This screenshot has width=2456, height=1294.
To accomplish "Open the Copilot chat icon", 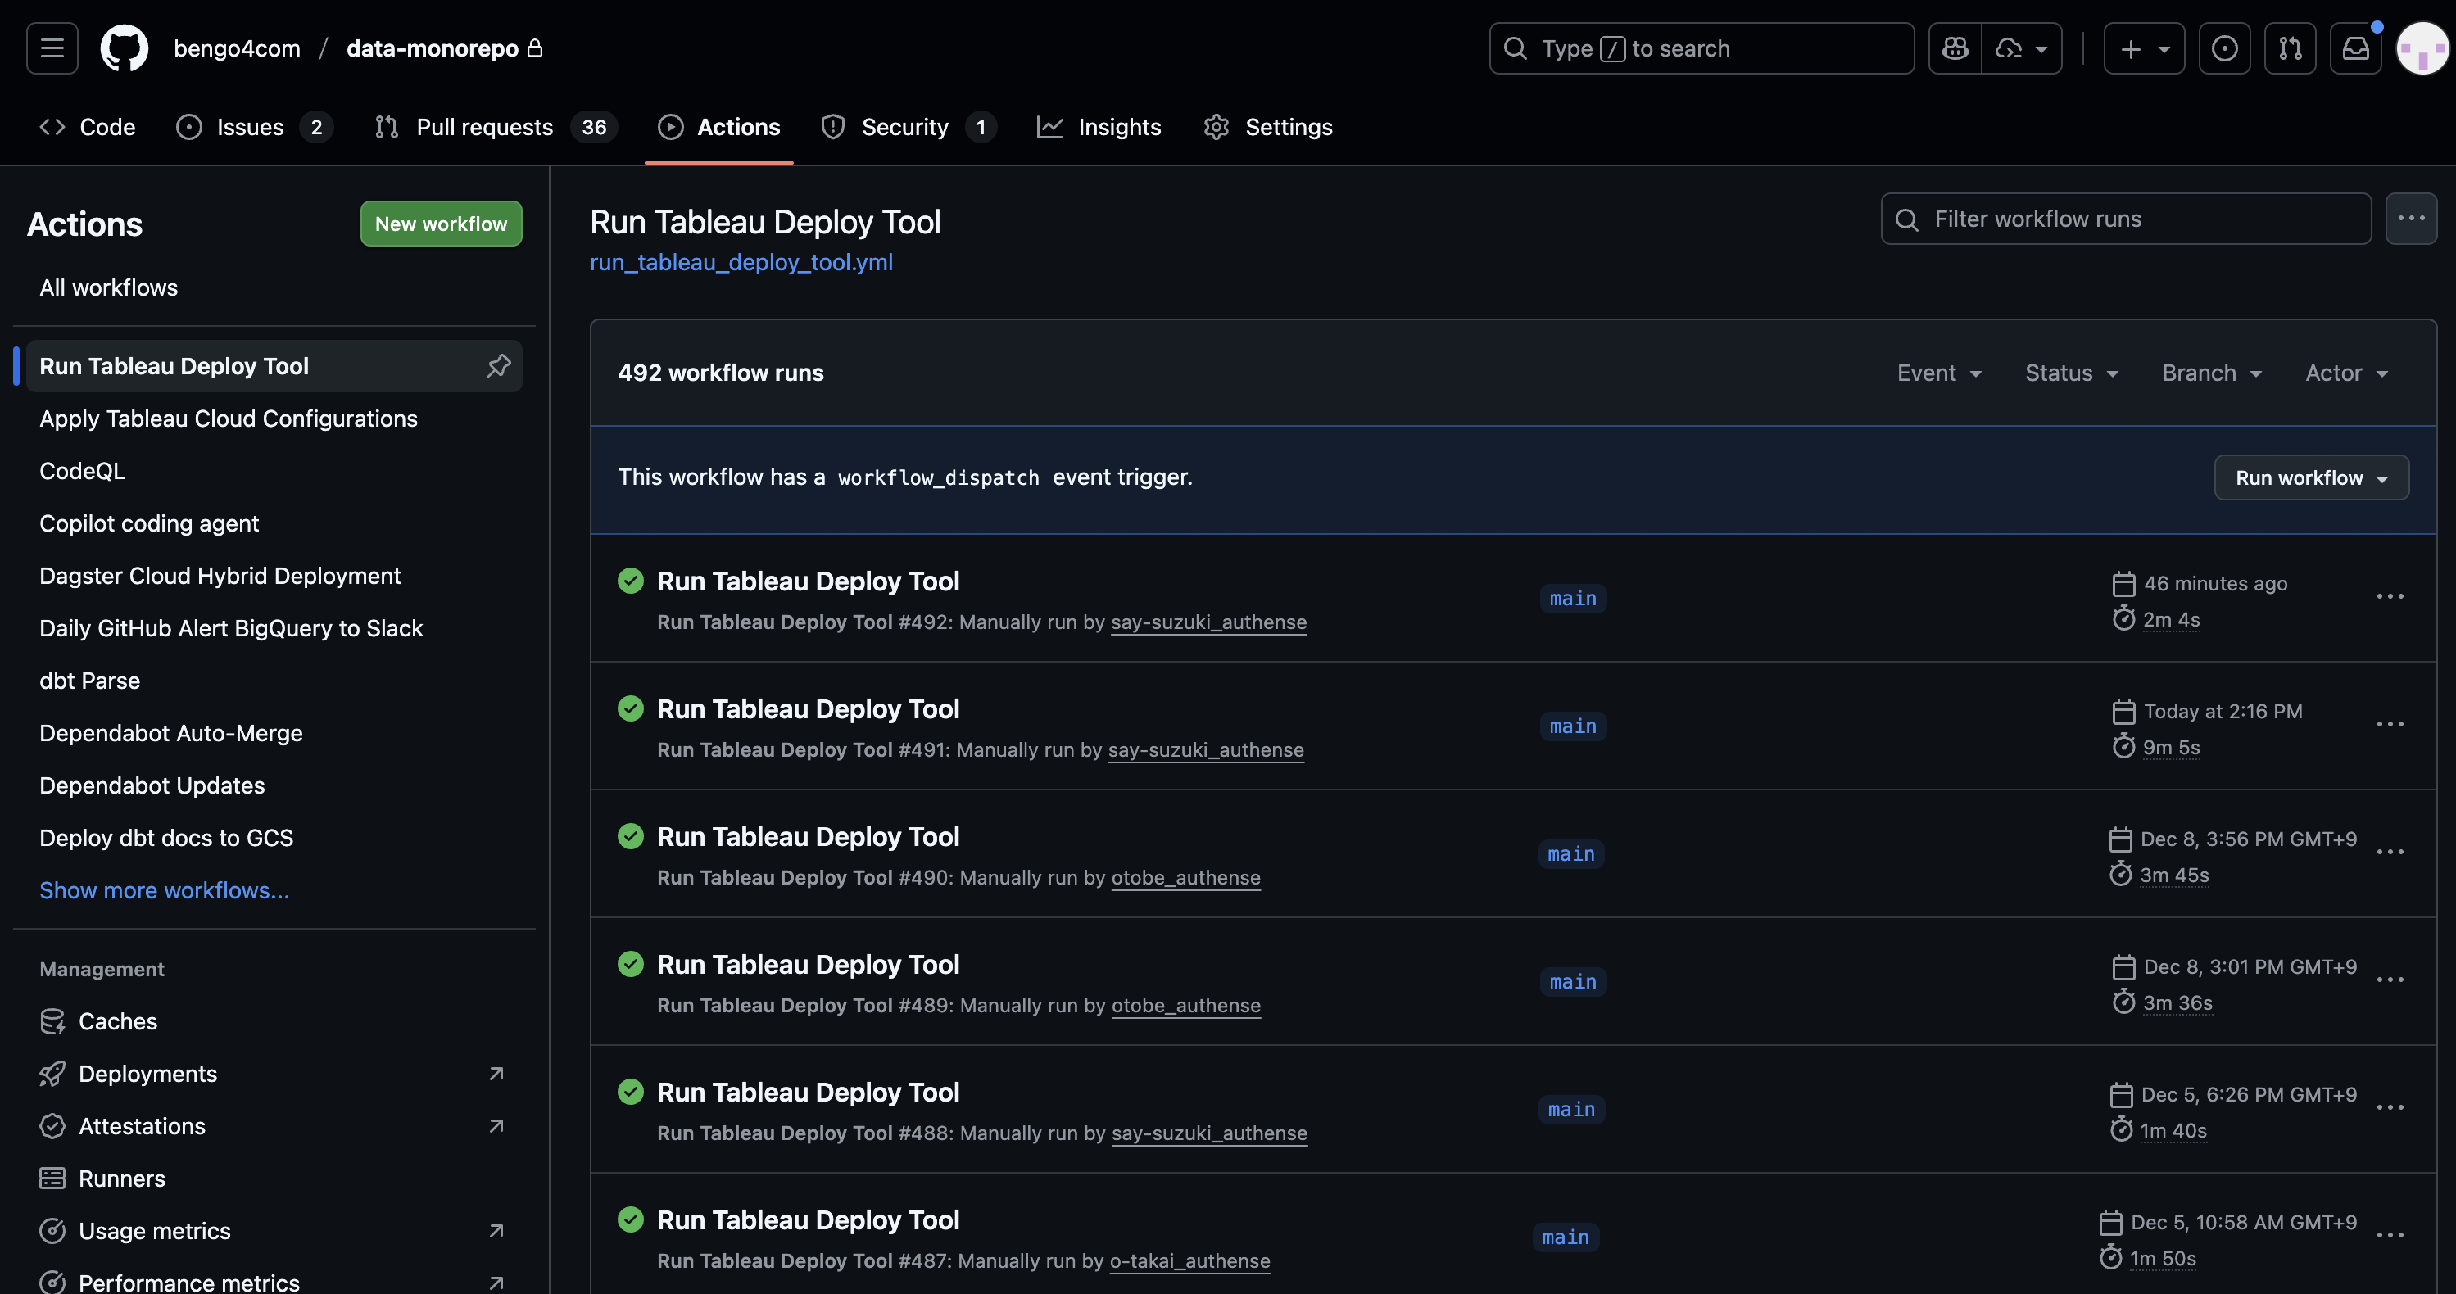I will tap(1955, 48).
